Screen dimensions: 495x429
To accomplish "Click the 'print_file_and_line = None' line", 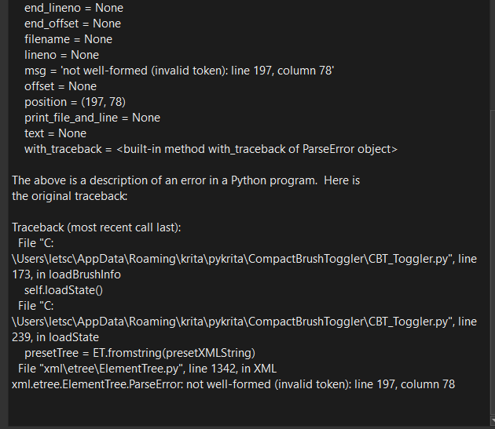I will (92, 118).
